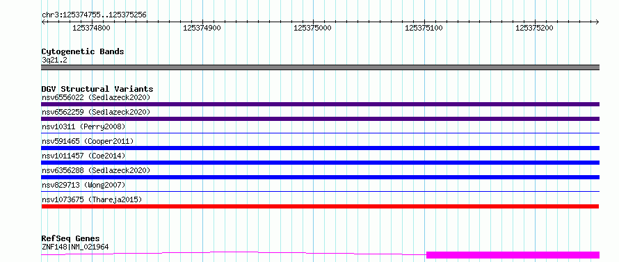Open the ZNF148|NM_021964 gene label
619x262 pixels.
[x=75, y=247]
